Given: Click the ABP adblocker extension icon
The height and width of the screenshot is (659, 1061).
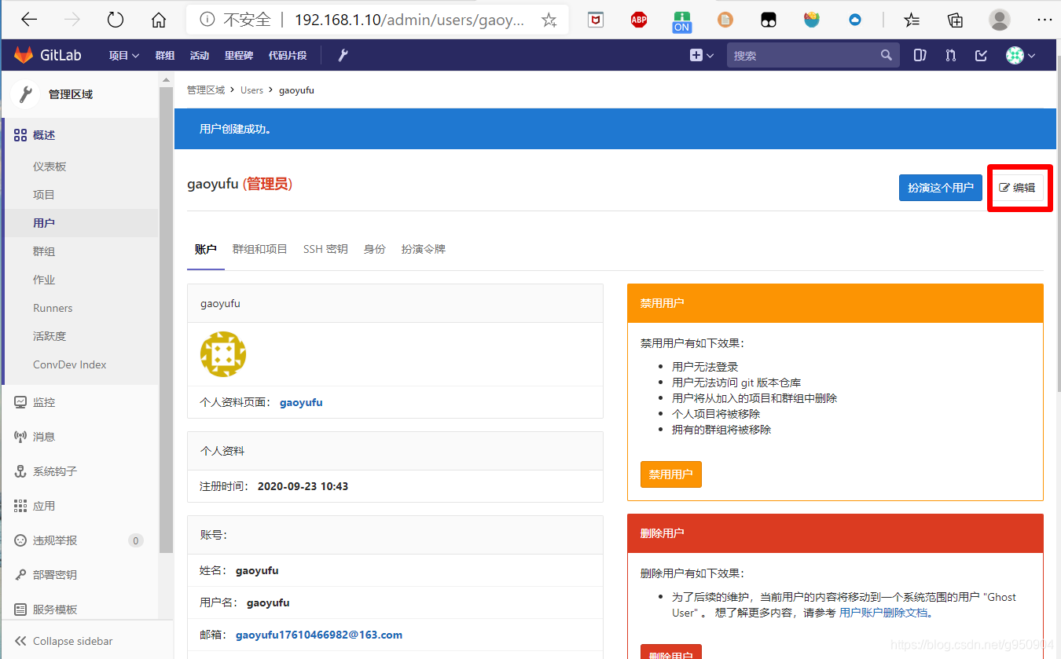Looking at the screenshot, I should pyautogui.click(x=639, y=20).
